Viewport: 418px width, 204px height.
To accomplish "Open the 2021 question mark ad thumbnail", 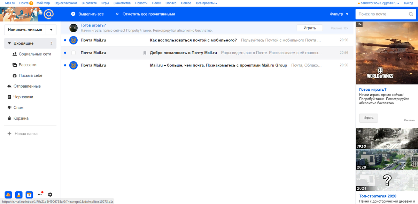I will tap(387, 181).
